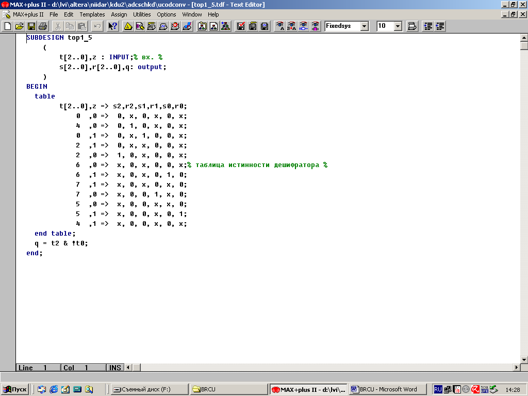Save the file with the floppy disk icon
Screen dimensions: 528x396
tap(31, 26)
